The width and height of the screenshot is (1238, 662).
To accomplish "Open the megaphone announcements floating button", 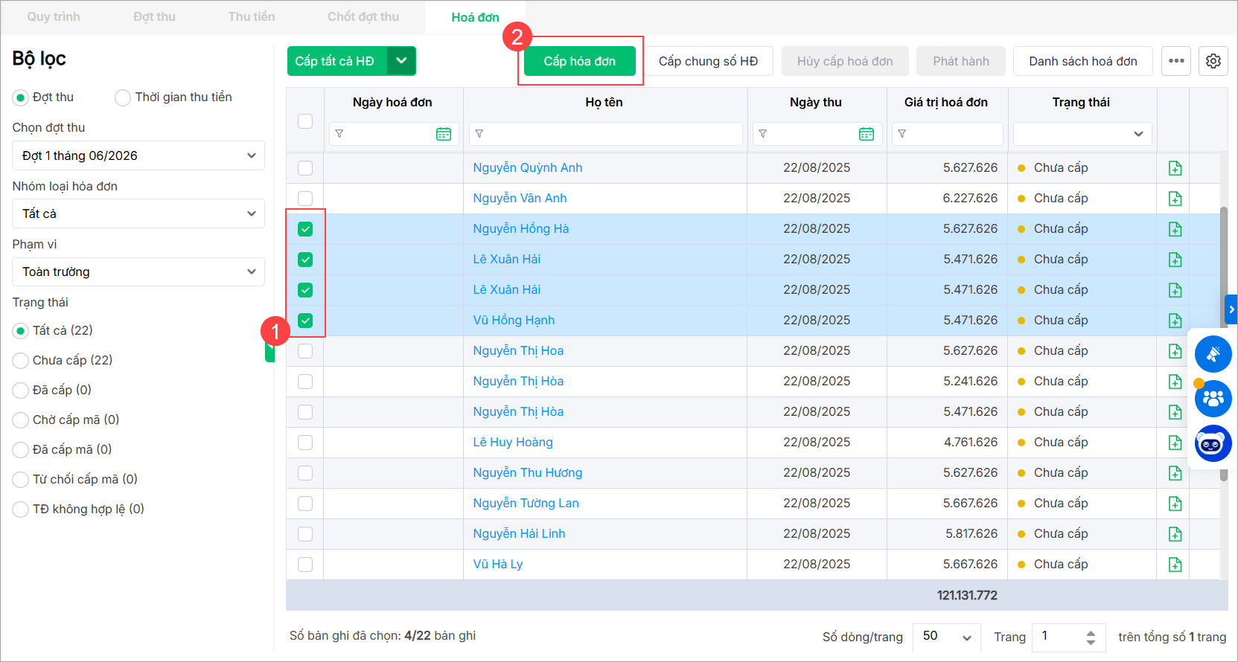I will coord(1213,354).
